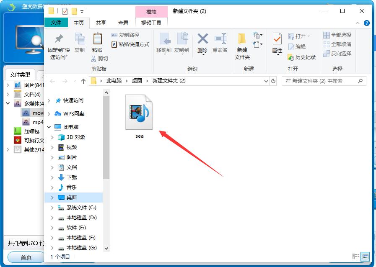Click the Paste icon in ribbon

tap(97, 40)
